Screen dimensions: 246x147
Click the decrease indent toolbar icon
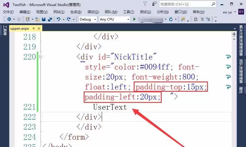click(202, 19)
